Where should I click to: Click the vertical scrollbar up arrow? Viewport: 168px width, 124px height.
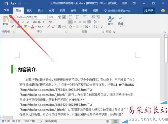(166, 36)
